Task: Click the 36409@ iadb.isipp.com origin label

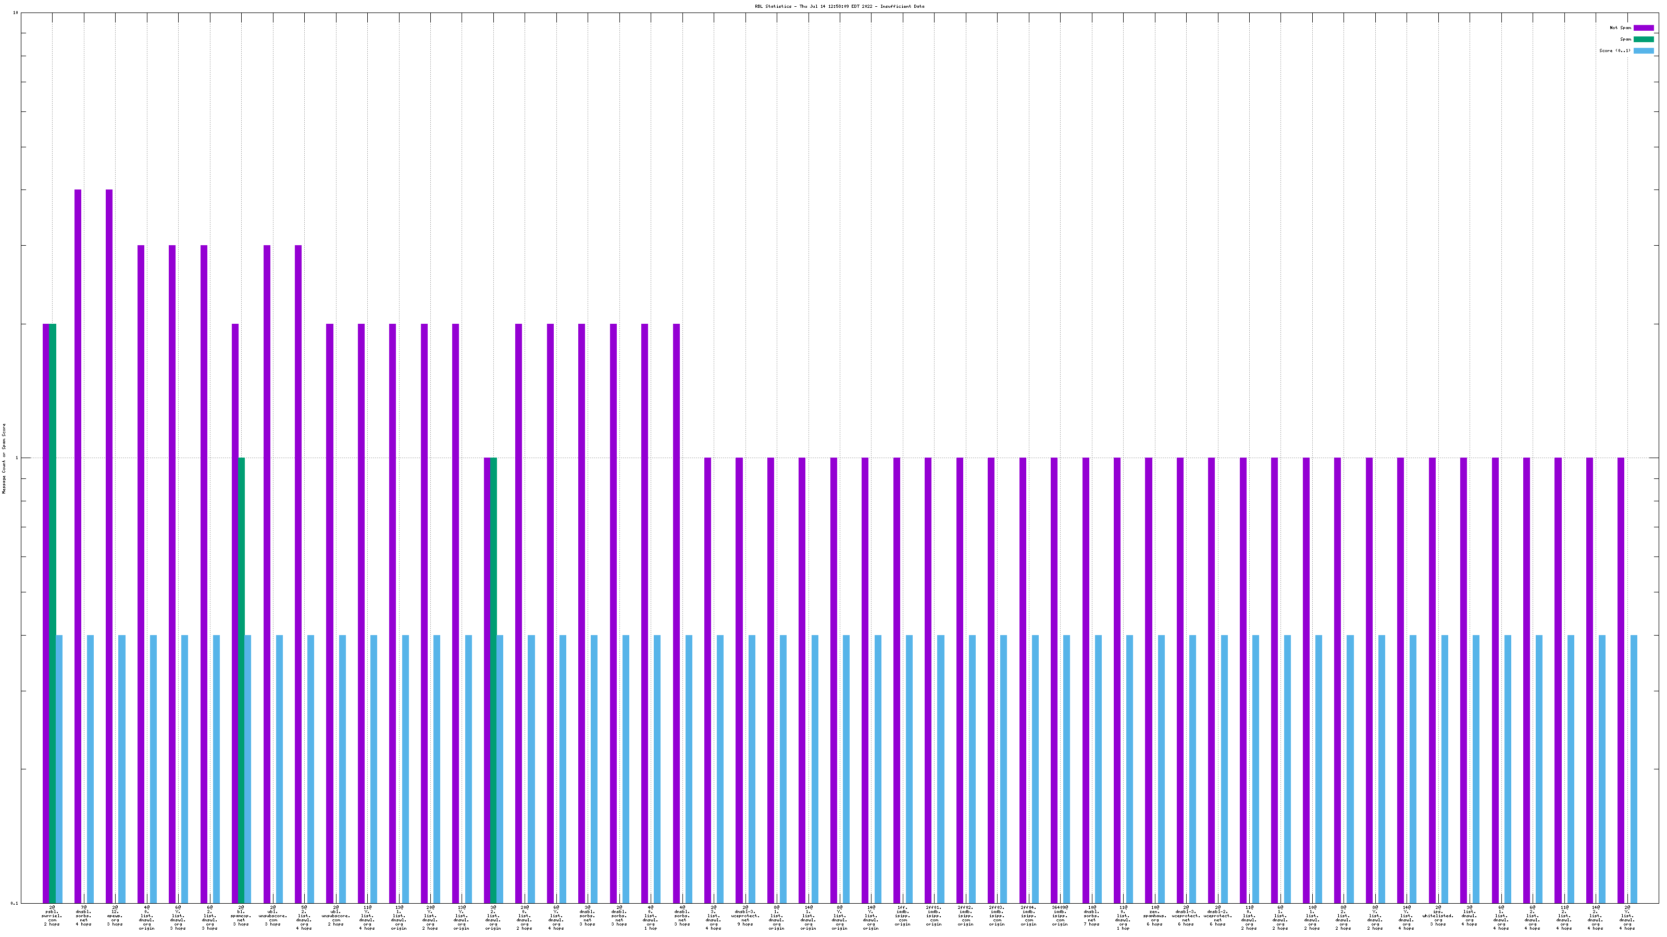Action: coord(1060,916)
